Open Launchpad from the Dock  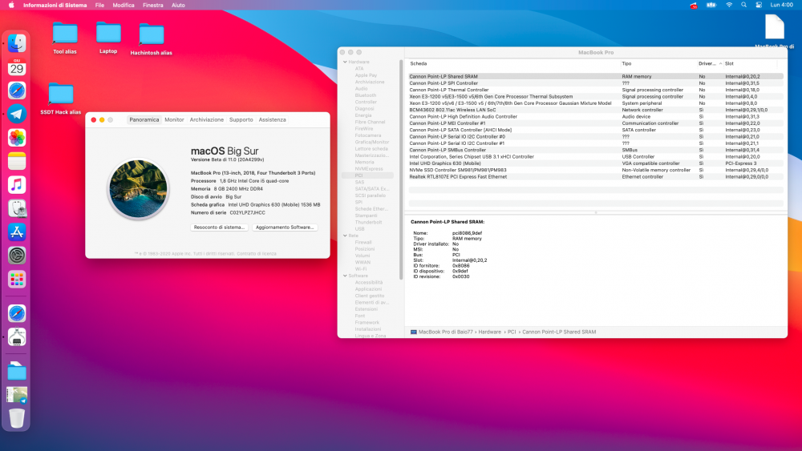click(16, 280)
